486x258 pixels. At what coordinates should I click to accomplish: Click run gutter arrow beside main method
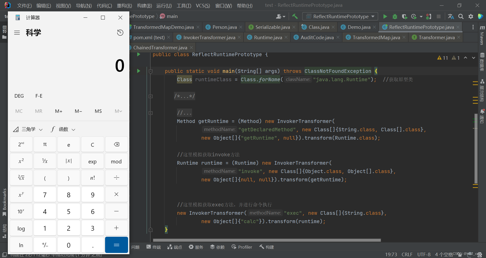[138, 71]
